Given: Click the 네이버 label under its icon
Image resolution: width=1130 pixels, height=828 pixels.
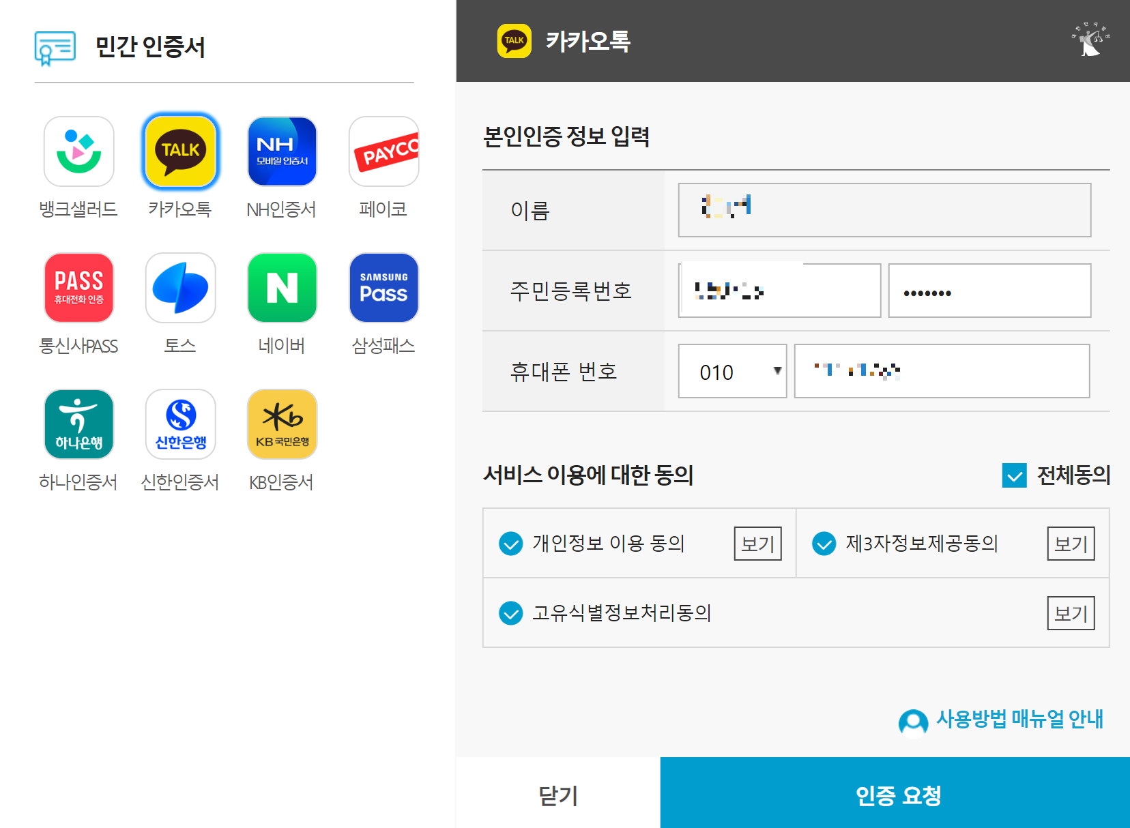Looking at the screenshot, I should point(282,345).
